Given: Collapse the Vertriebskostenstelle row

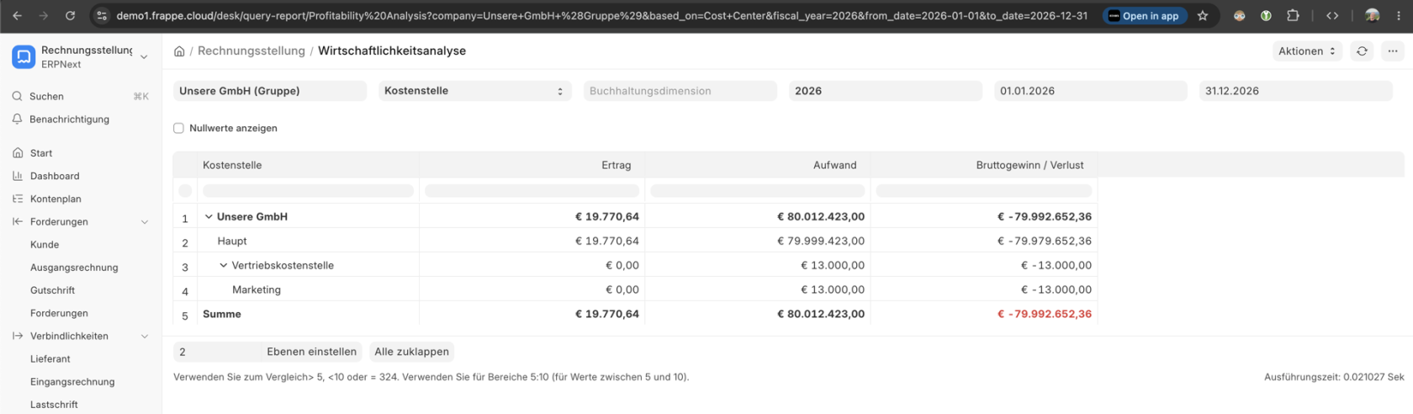Looking at the screenshot, I should [223, 266].
